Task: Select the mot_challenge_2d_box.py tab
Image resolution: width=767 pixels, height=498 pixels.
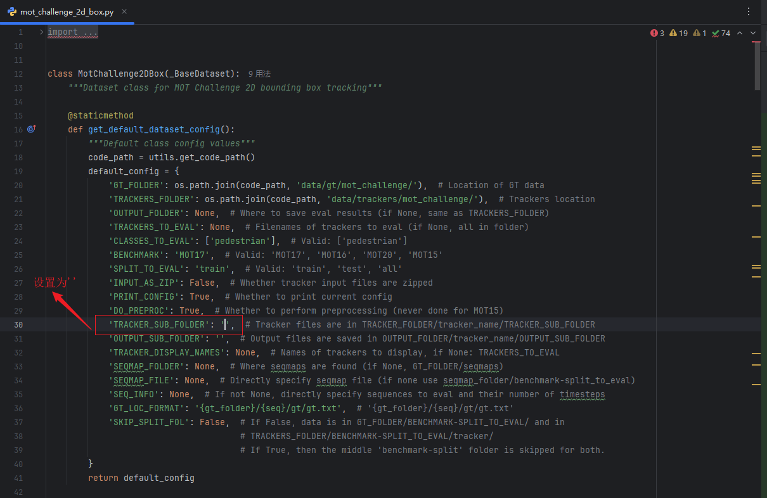Action: [x=67, y=11]
